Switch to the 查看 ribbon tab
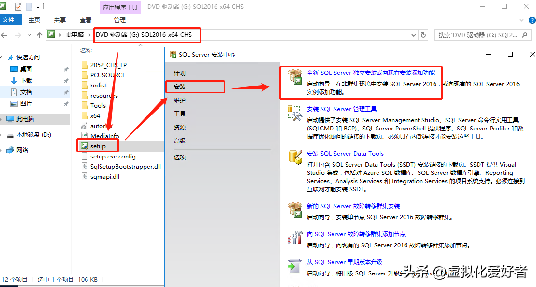536x287 pixels. 86,20
